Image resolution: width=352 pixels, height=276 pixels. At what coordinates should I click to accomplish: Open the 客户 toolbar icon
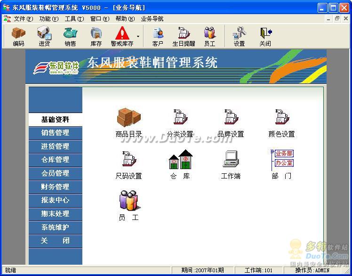click(x=158, y=36)
